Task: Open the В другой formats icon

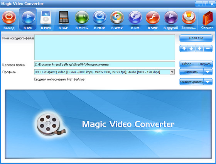Action: 171,17
